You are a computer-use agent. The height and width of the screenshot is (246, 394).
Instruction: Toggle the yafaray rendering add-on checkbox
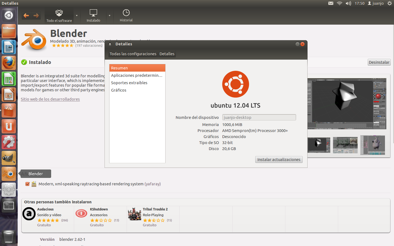27,184
